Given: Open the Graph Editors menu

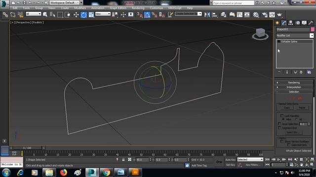Looking at the screenshot, I should [118, 8].
